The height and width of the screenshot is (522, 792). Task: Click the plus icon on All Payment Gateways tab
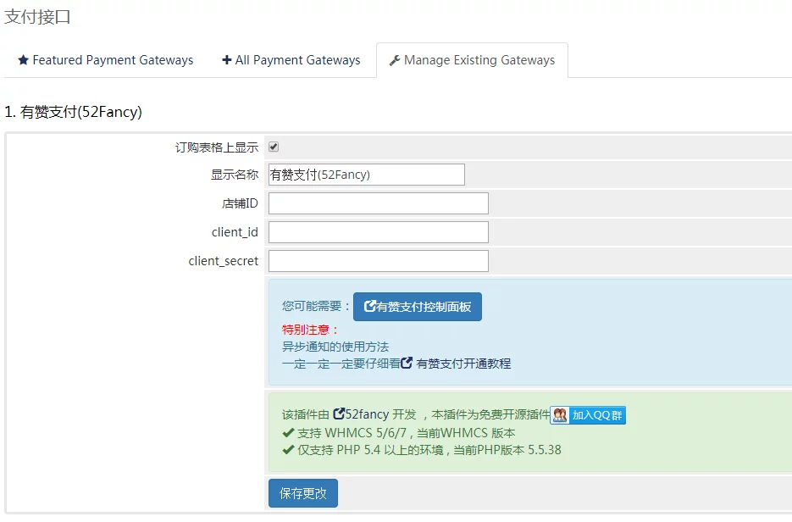pyautogui.click(x=226, y=60)
